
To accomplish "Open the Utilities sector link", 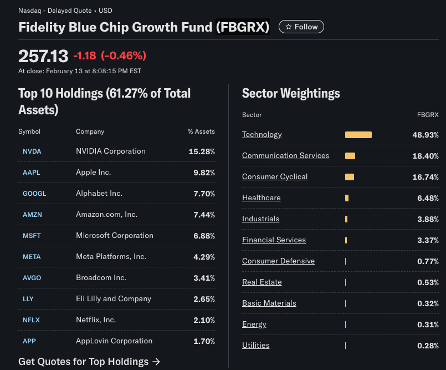I will click(255, 346).
